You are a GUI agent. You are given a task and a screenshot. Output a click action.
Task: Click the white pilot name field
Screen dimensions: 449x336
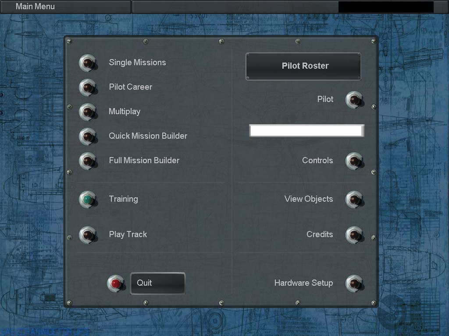tap(306, 130)
